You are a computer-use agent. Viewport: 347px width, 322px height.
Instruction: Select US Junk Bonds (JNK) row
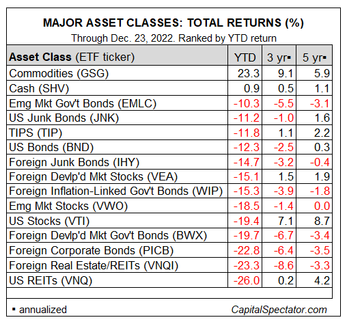(169, 118)
